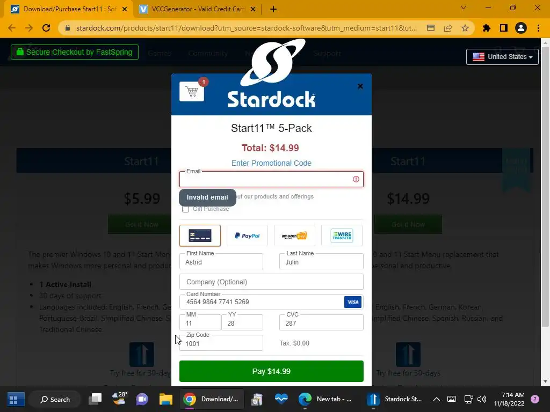Open Task View on taskbar
This screenshot has width=550, height=412.
click(95, 399)
